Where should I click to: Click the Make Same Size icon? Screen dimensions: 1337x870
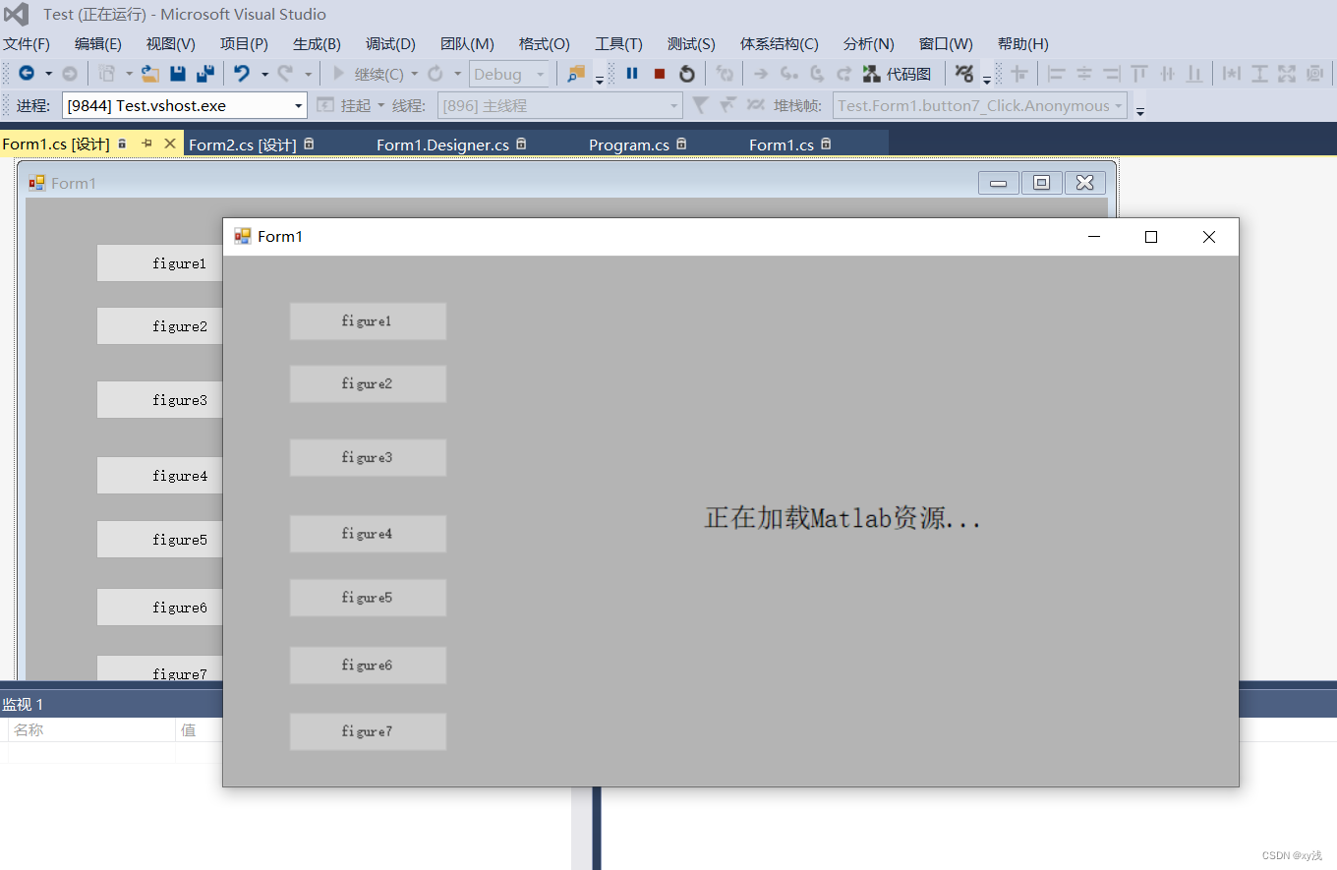pyautogui.click(x=1287, y=74)
